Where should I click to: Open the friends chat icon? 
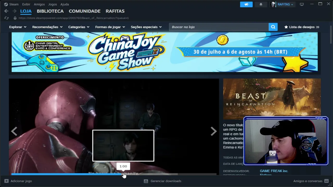(327, 181)
